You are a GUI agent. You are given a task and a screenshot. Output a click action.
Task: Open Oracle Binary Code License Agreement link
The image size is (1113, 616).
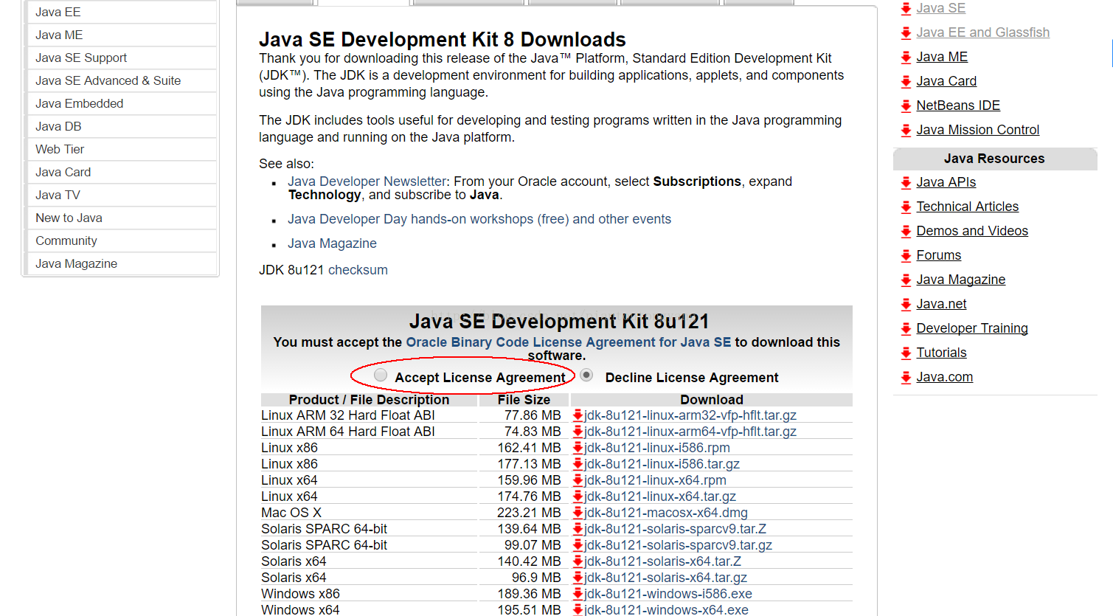click(569, 342)
